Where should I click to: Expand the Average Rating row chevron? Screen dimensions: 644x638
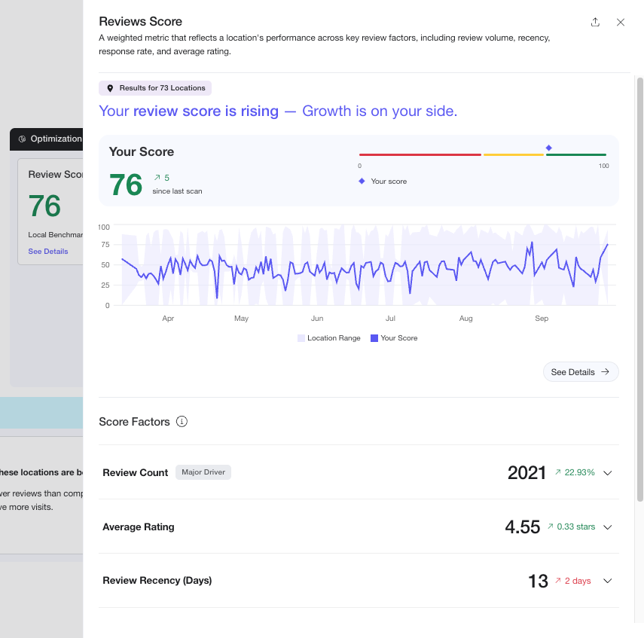608,527
